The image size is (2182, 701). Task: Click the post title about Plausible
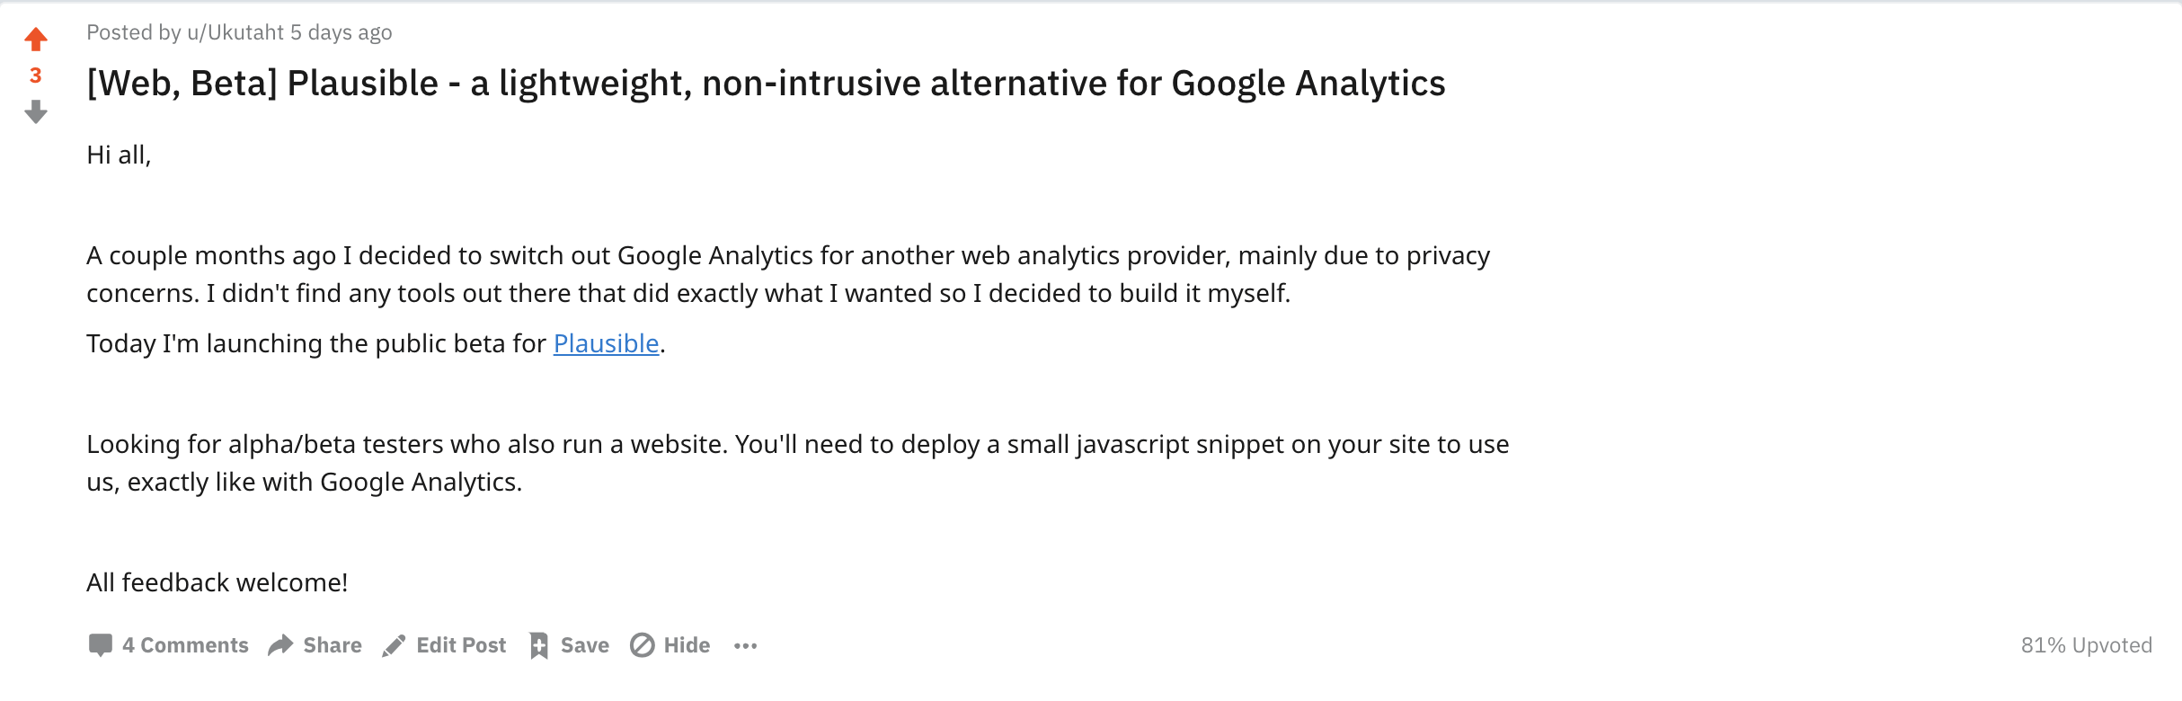click(x=766, y=84)
